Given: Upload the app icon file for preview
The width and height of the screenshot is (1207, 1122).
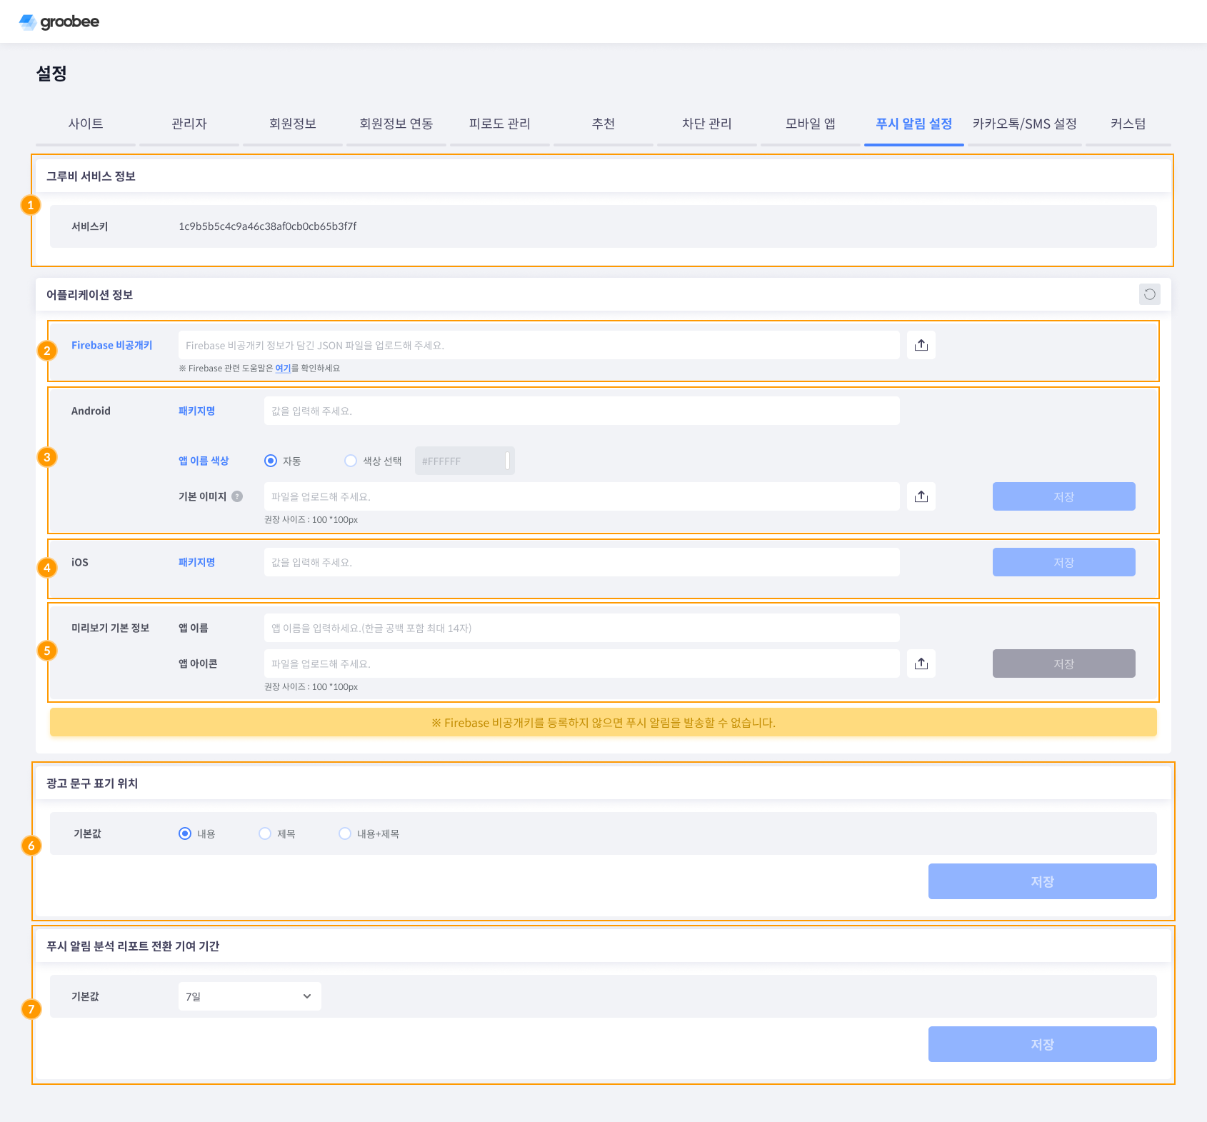Looking at the screenshot, I should [x=921, y=664].
